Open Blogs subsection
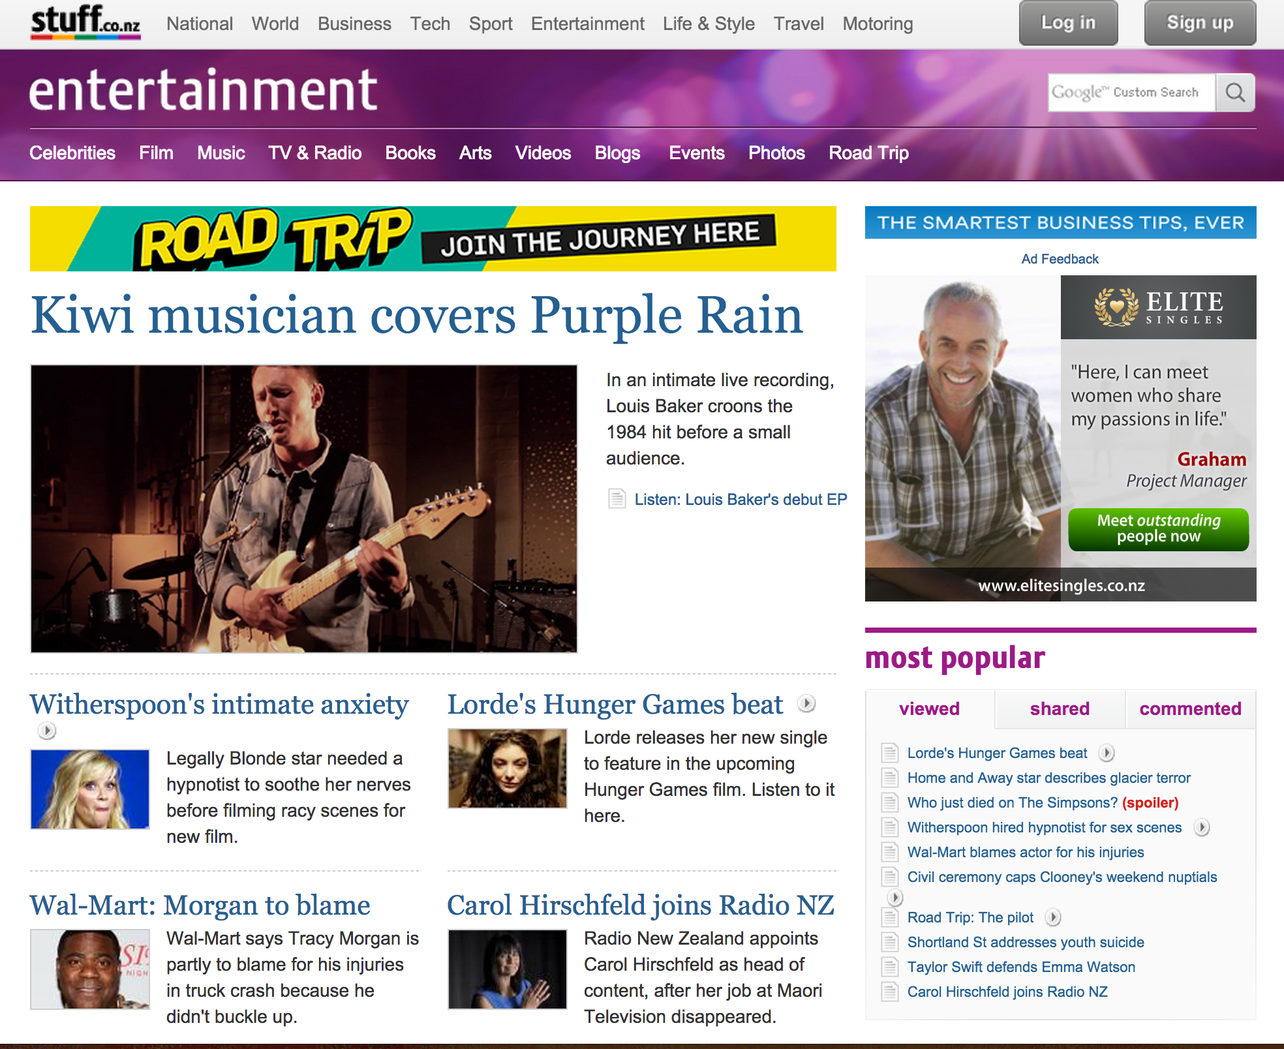Screen dimensions: 1284x1049 pos(617,153)
